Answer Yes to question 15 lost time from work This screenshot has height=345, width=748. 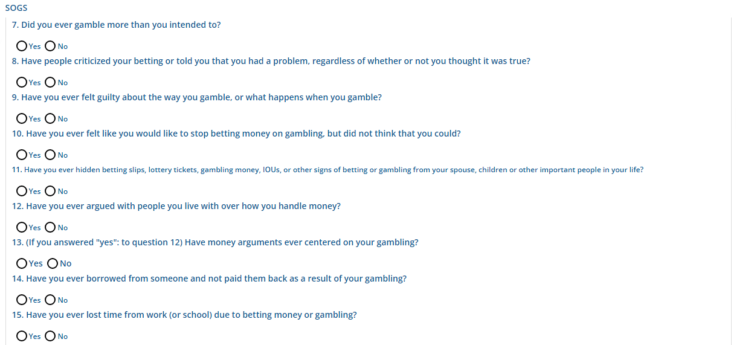22,336
